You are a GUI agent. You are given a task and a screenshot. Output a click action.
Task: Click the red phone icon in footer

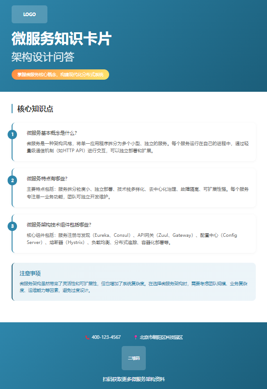[x=87, y=338]
